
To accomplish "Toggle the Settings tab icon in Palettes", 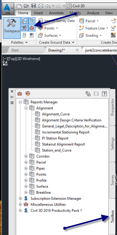I will pyautogui.click(x=32, y=21).
